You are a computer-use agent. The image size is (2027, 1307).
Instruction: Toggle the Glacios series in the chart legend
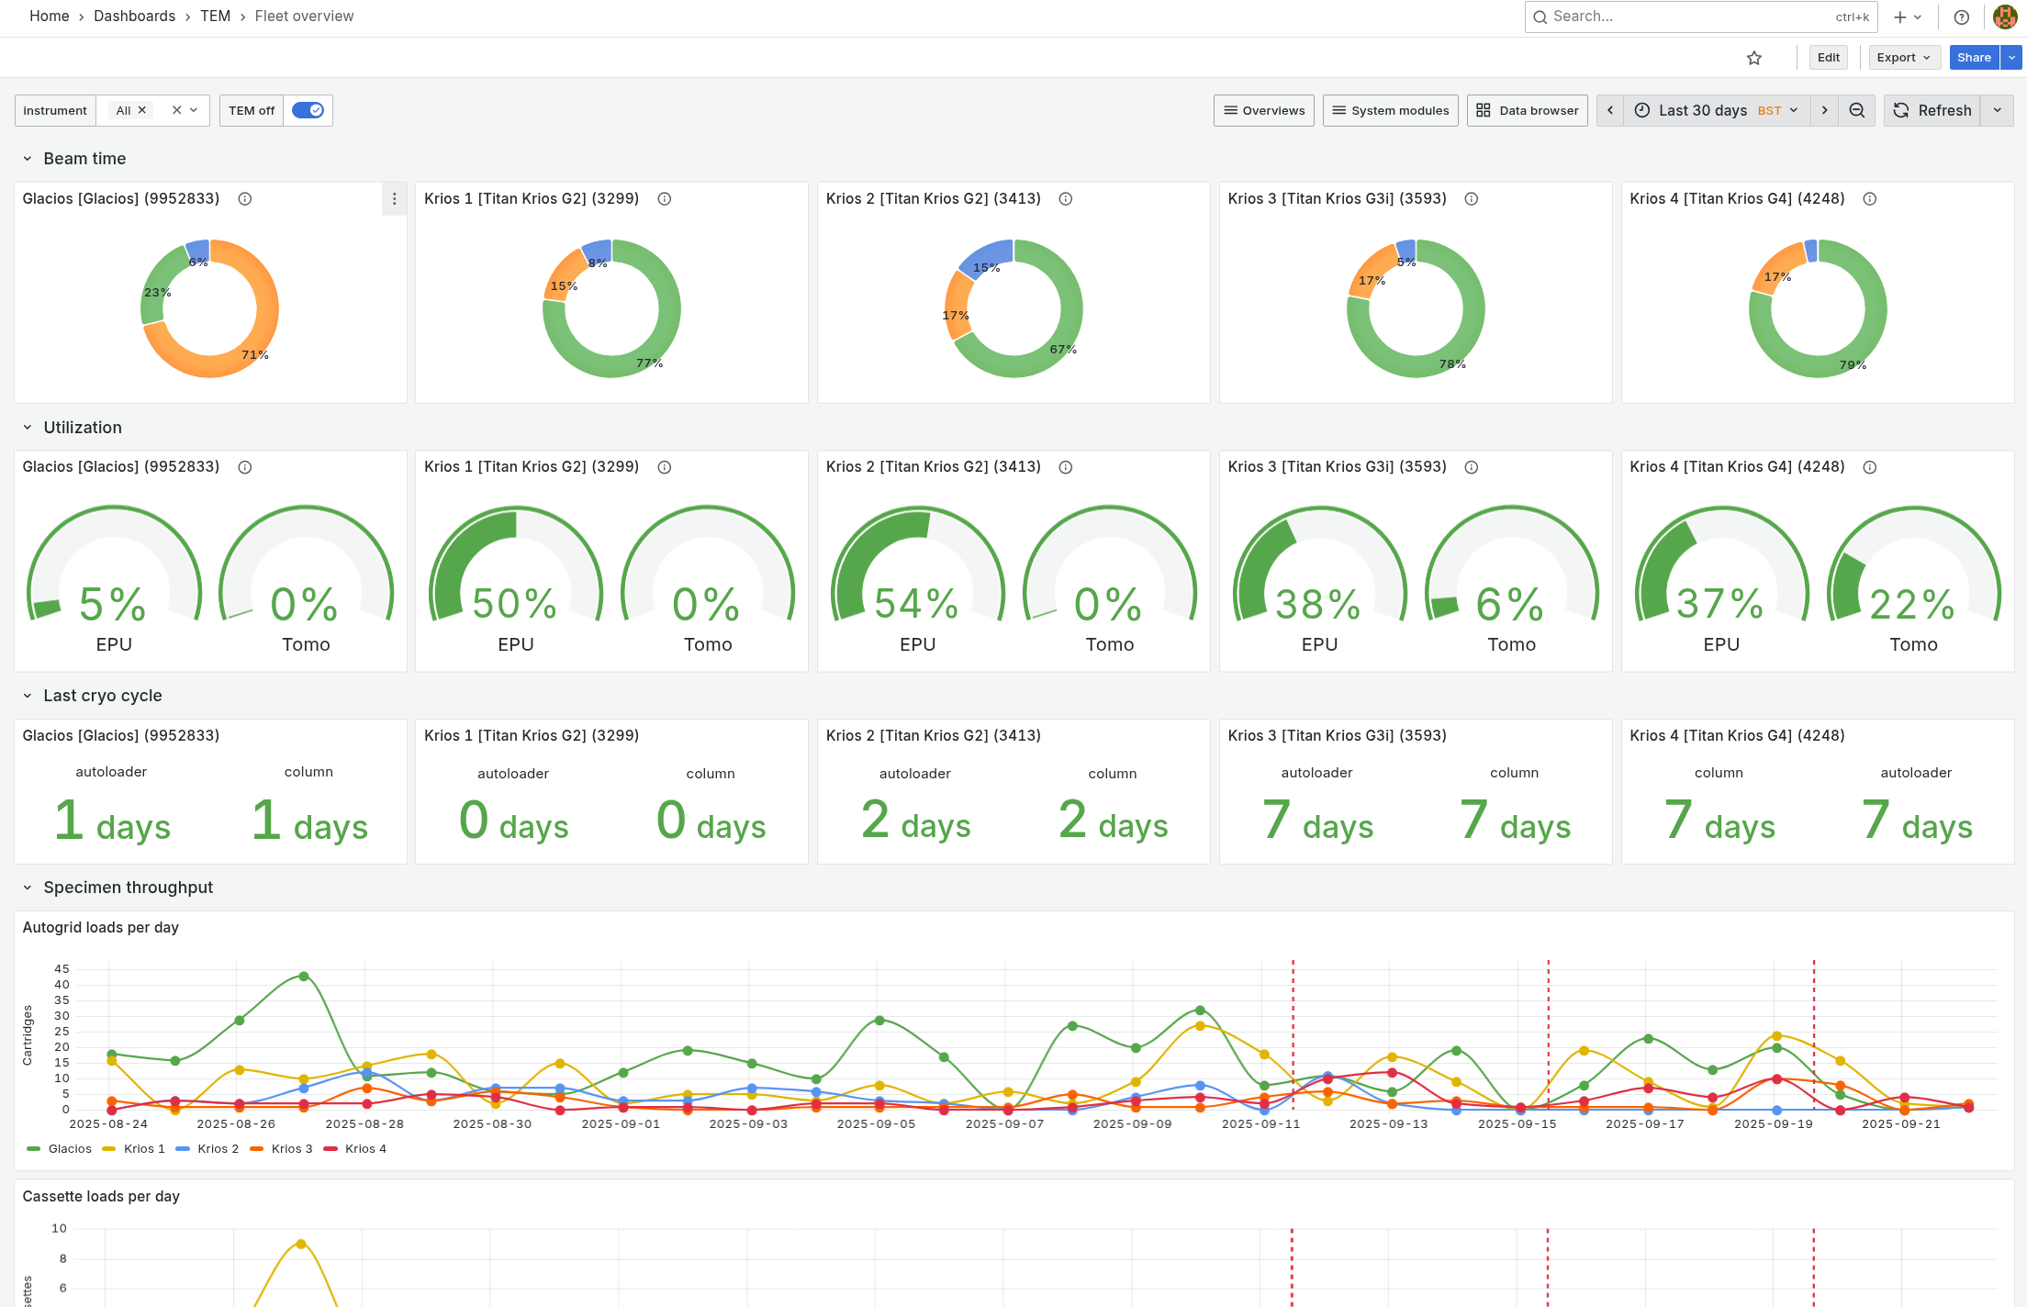click(x=69, y=1148)
